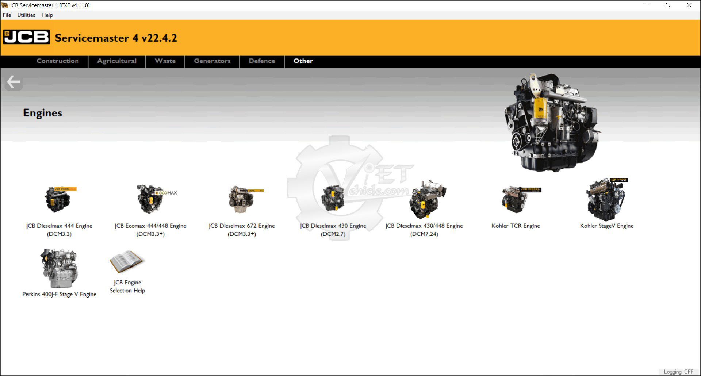Click the back arrow button
The height and width of the screenshot is (376, 701).
point(14,82)
